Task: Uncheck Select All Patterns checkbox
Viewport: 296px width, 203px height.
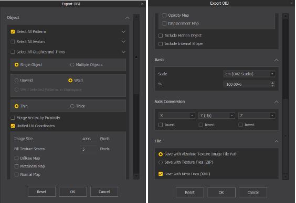Action: [x=13, y=31]
